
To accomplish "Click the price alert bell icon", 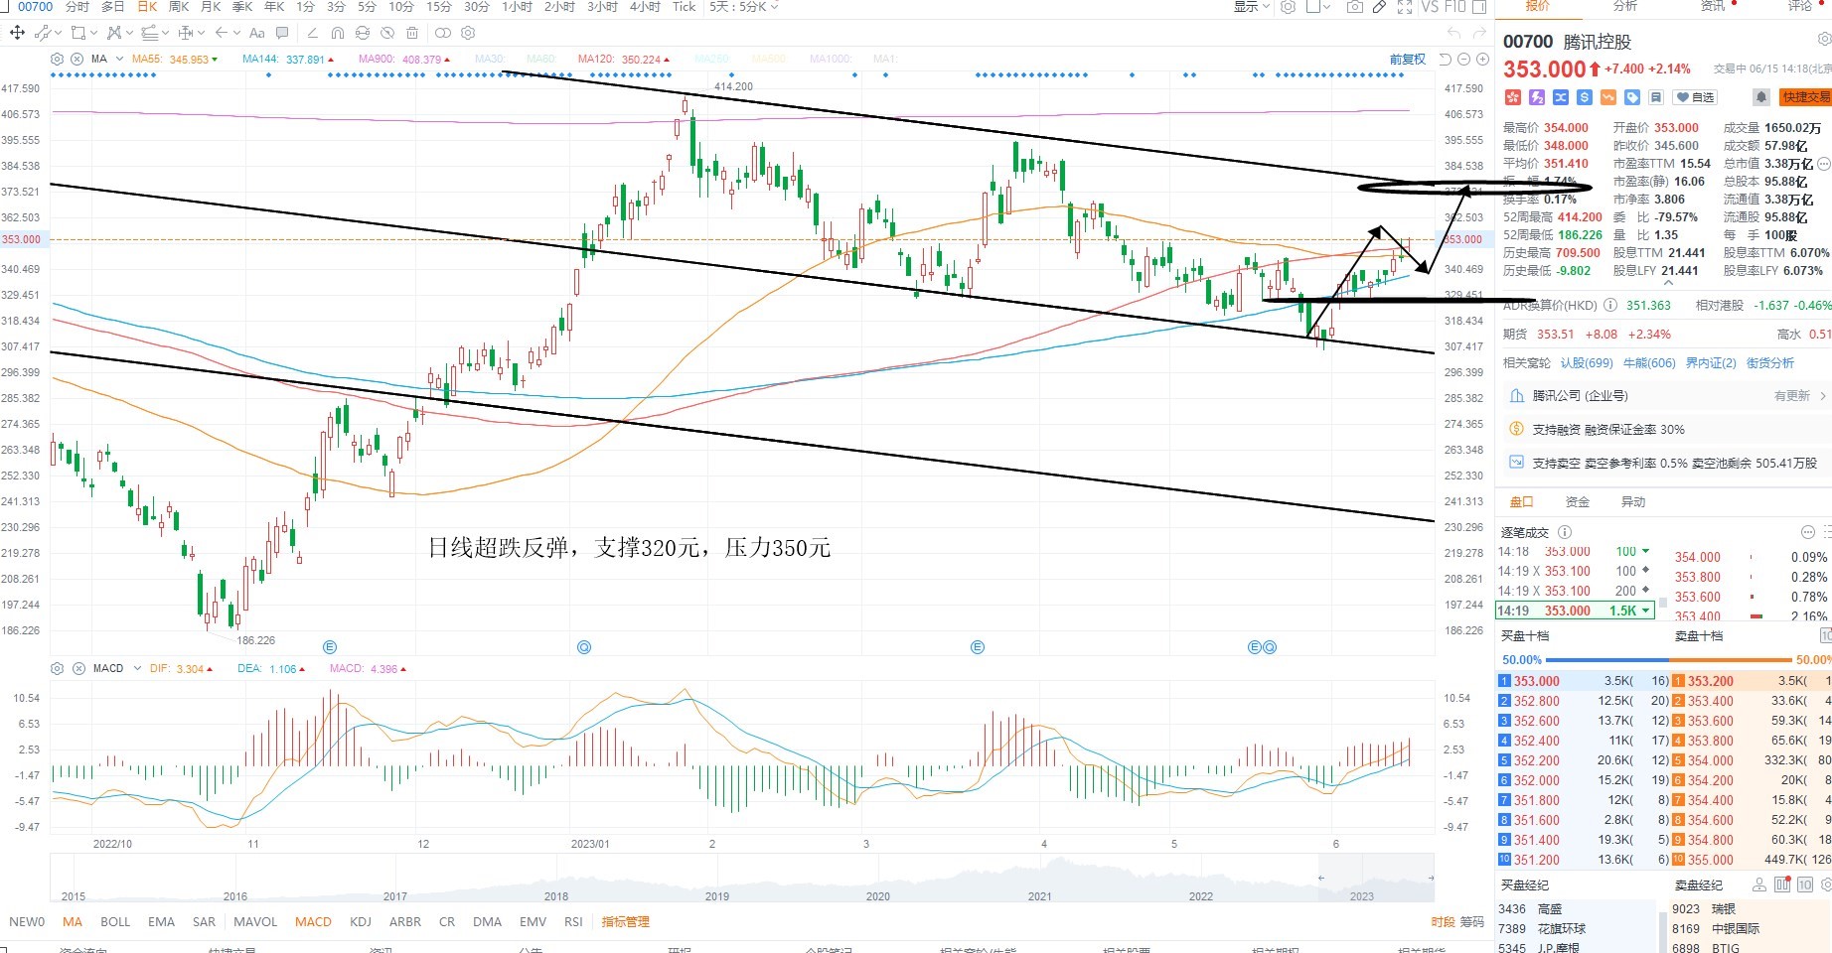I will point(1760,96).
